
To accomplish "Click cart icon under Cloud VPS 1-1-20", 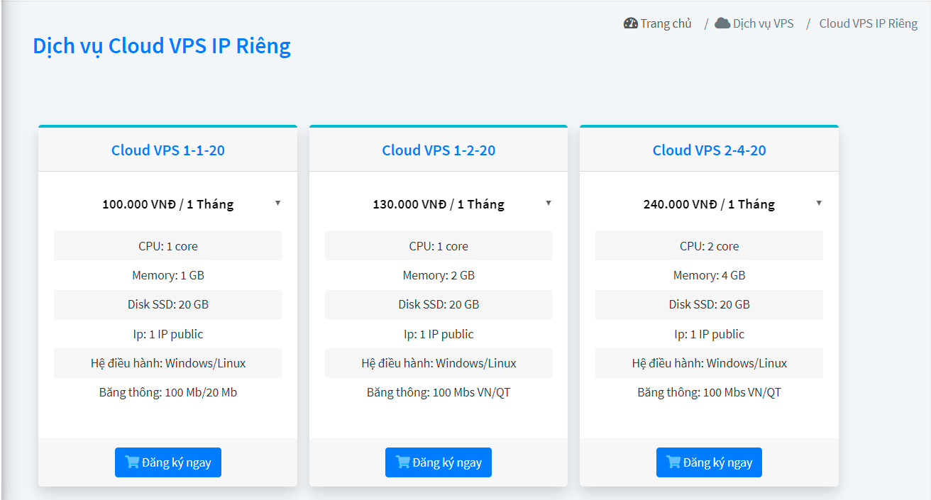I will (x=132, y=462).
